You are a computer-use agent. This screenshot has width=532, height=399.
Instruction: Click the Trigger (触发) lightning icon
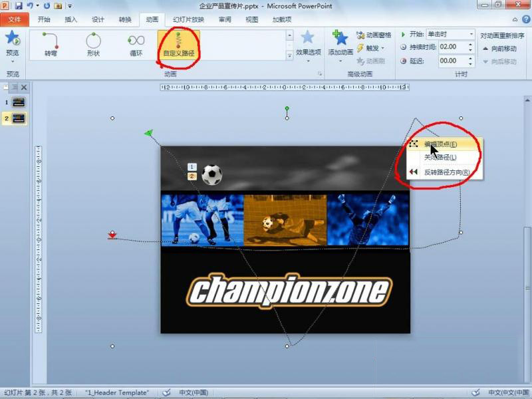pos(360,48)
